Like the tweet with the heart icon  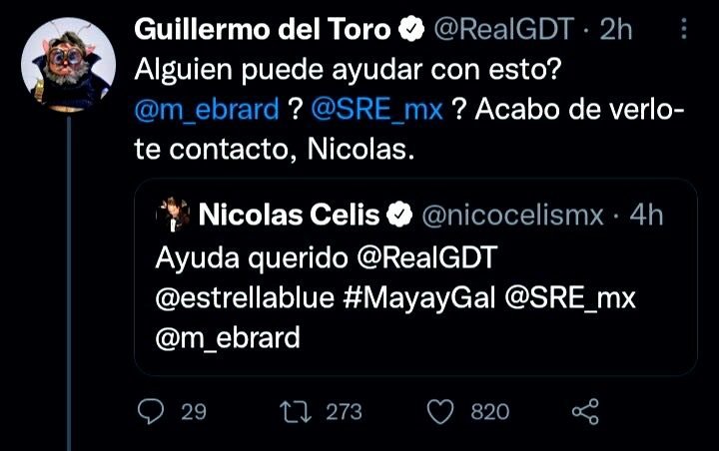click(440, 412)
